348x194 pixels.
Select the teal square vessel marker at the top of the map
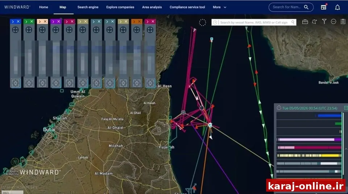point(212,39)
